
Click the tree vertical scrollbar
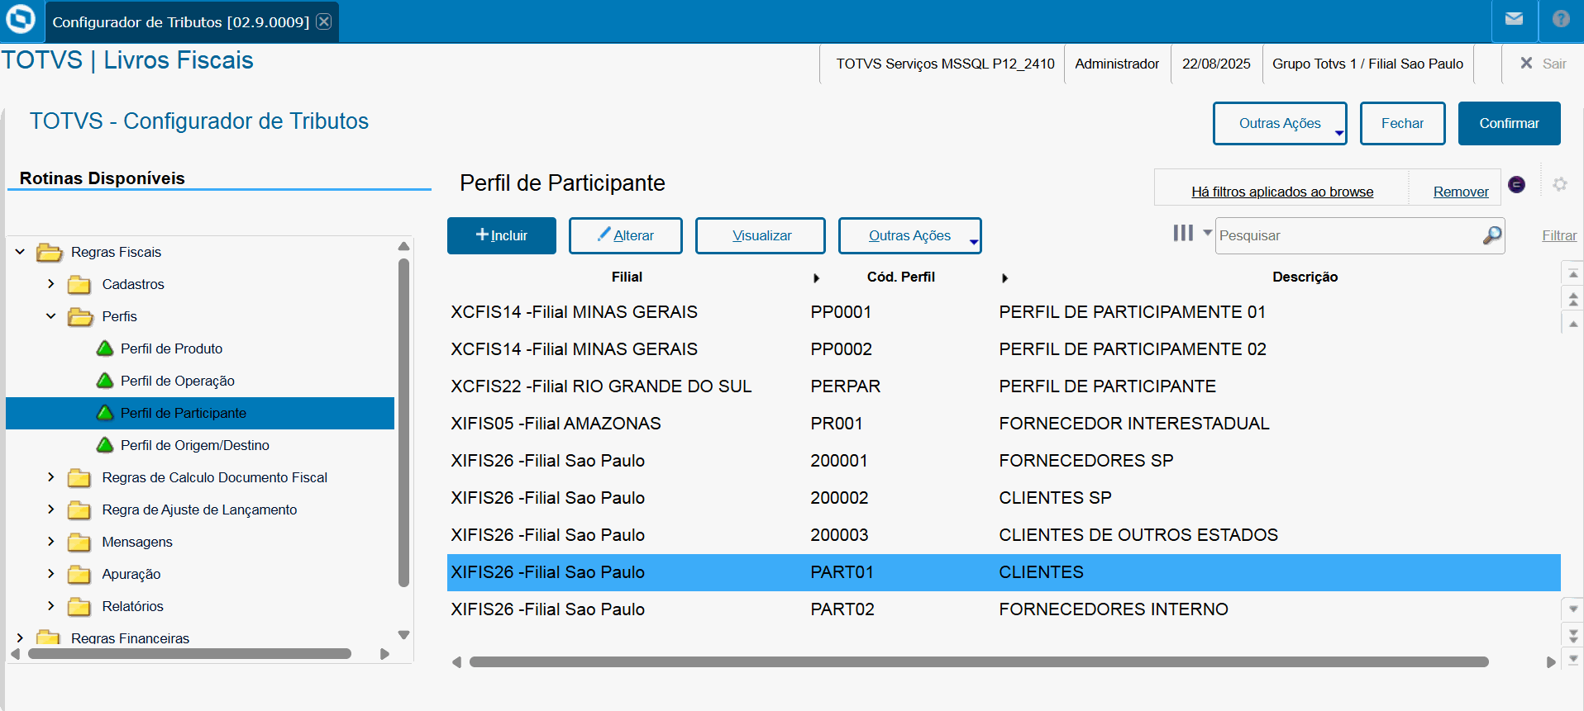403,422
